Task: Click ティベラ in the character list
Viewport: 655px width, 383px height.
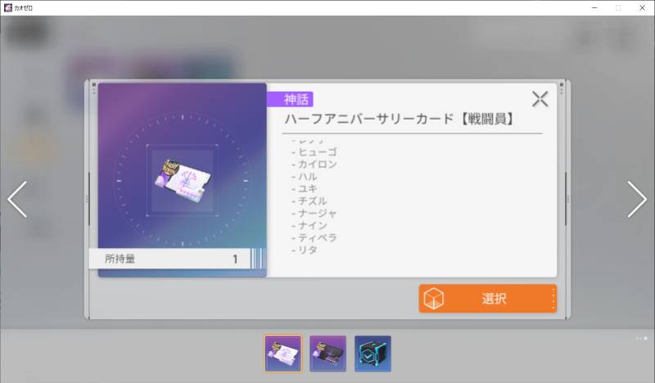Action: pos(318,237)
